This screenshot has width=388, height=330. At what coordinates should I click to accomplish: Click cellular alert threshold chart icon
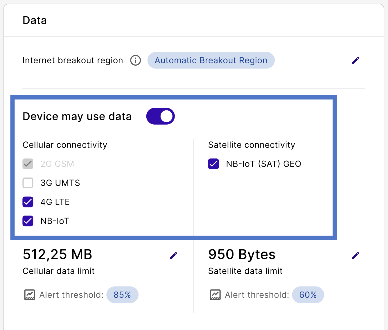pyautogui.click(x=30, y=295)
